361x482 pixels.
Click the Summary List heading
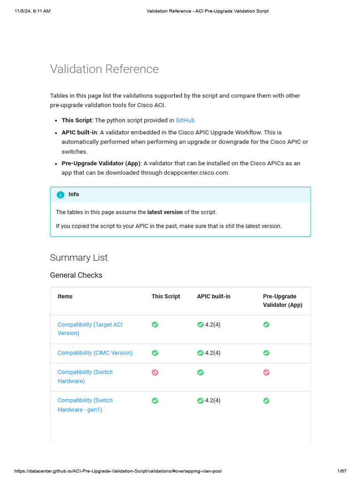pyautogui.click(x=78, y=257)
